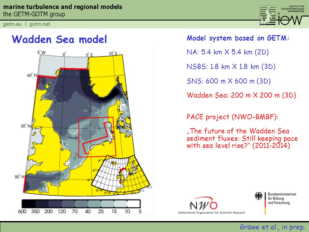
Task: Click the '10° E' longitude label
Action: point(113,53)
